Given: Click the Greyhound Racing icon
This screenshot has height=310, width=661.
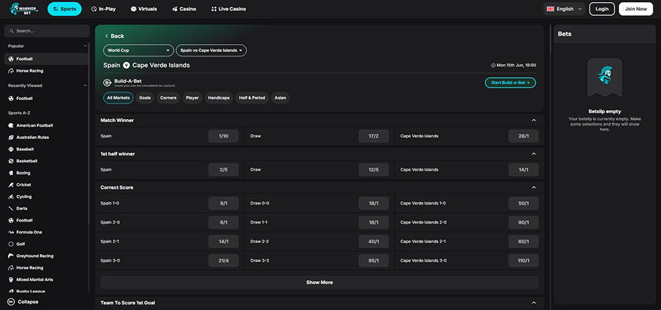Looking at the screenshot, I should click(11, 256).
